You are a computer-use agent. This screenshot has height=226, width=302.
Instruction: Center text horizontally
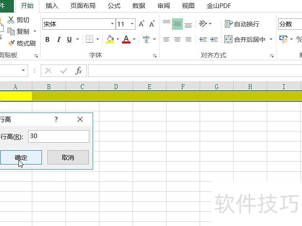pyautogui.click(x=177, y=39)
